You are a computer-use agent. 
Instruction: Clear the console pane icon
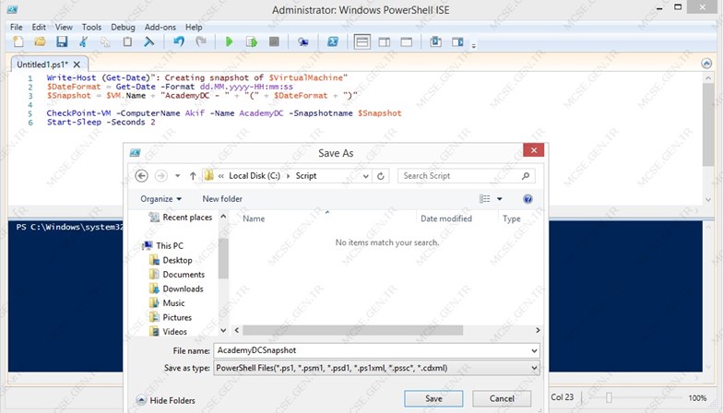[149, 42]
